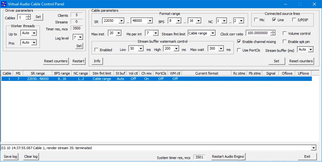Expand the watermark High ms dropdown
This screenshot has width=322, height=165.
point(176,48)
